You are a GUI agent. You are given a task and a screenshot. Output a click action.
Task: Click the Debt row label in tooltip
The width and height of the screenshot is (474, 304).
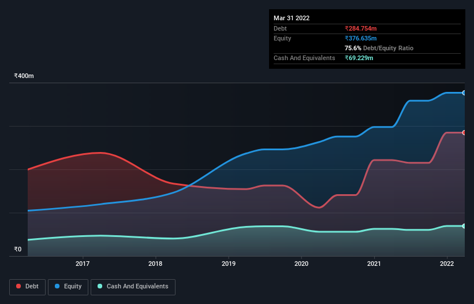point(280,28)
